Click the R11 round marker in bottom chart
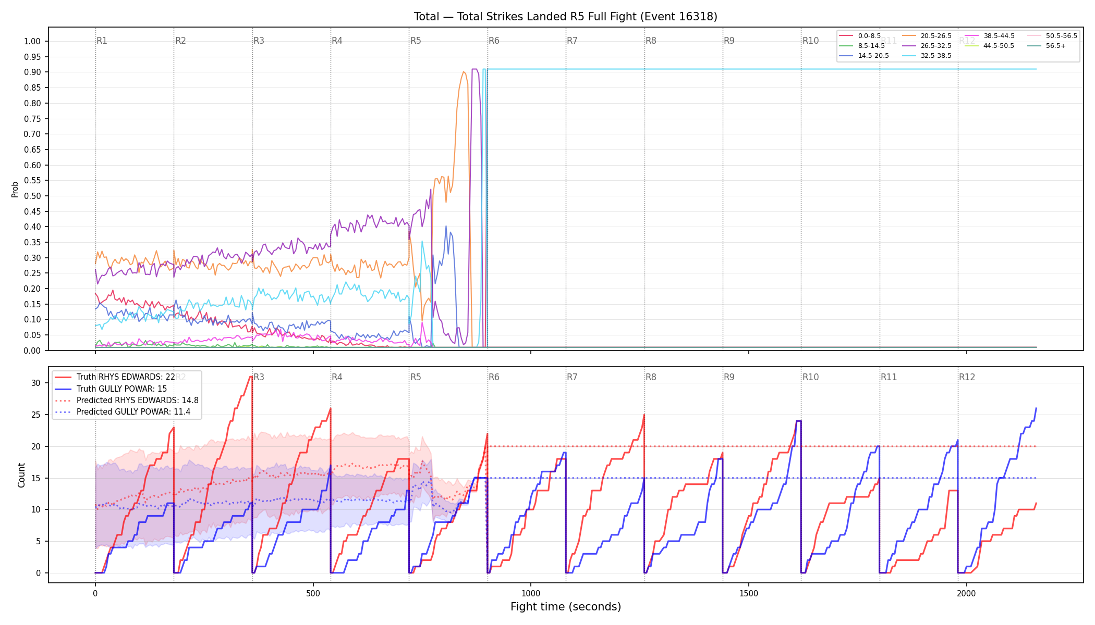Screen dimensions: 1095x625 click(x=889, y=377)
